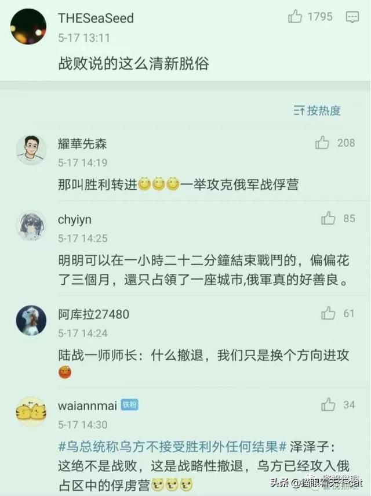This screenshot has width=371, height=496.
Task: Open the 按热度 sort-by-popularity selector
Action: click(317, 111)
